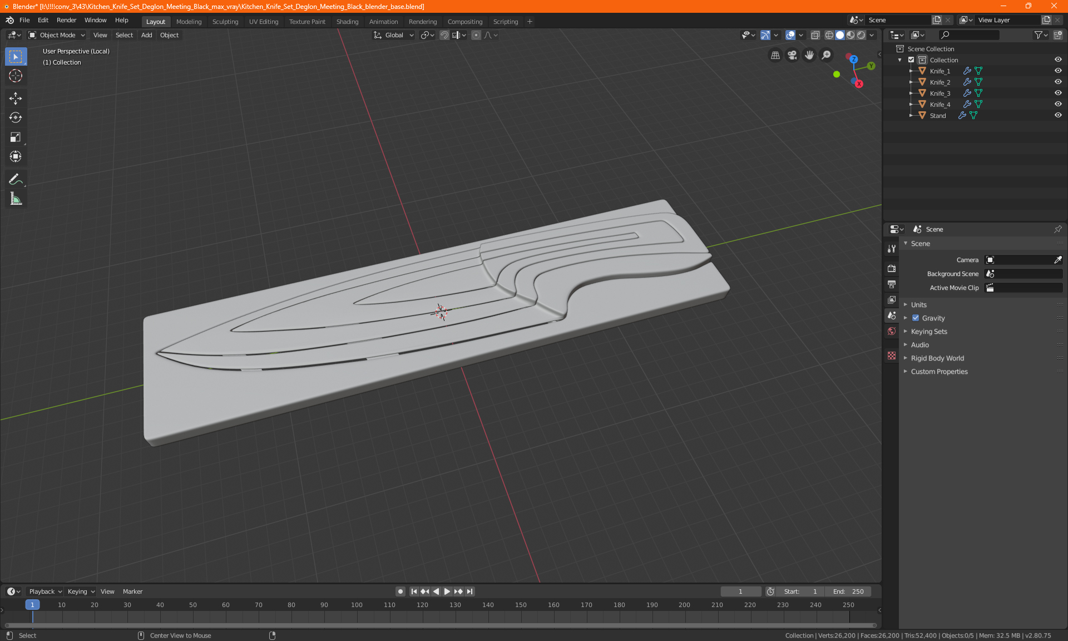Switch to the Sculpting workspace tab
Viewport: 1068px width, 641px height.
click(x=225, y=22)
